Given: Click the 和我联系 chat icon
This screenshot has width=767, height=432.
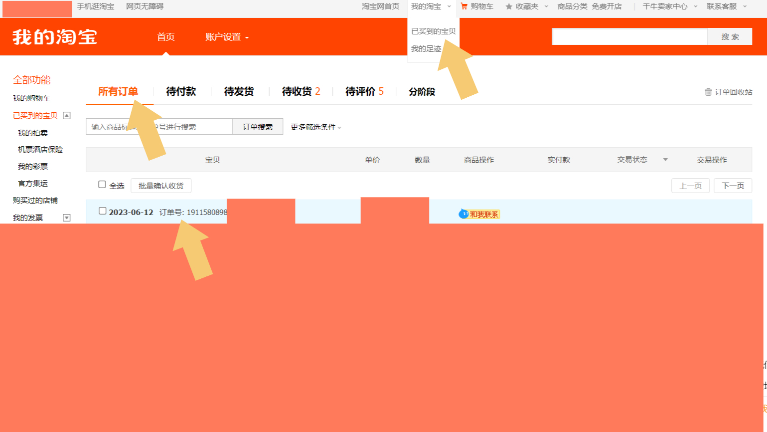Looking at the screenshot, I should (463, 214).
